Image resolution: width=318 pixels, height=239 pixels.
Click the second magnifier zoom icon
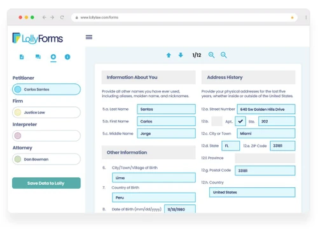pyautogui.click(x=224, y=55)
